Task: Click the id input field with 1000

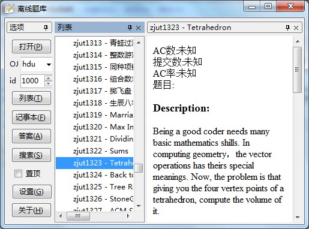Action: [32, 81]
